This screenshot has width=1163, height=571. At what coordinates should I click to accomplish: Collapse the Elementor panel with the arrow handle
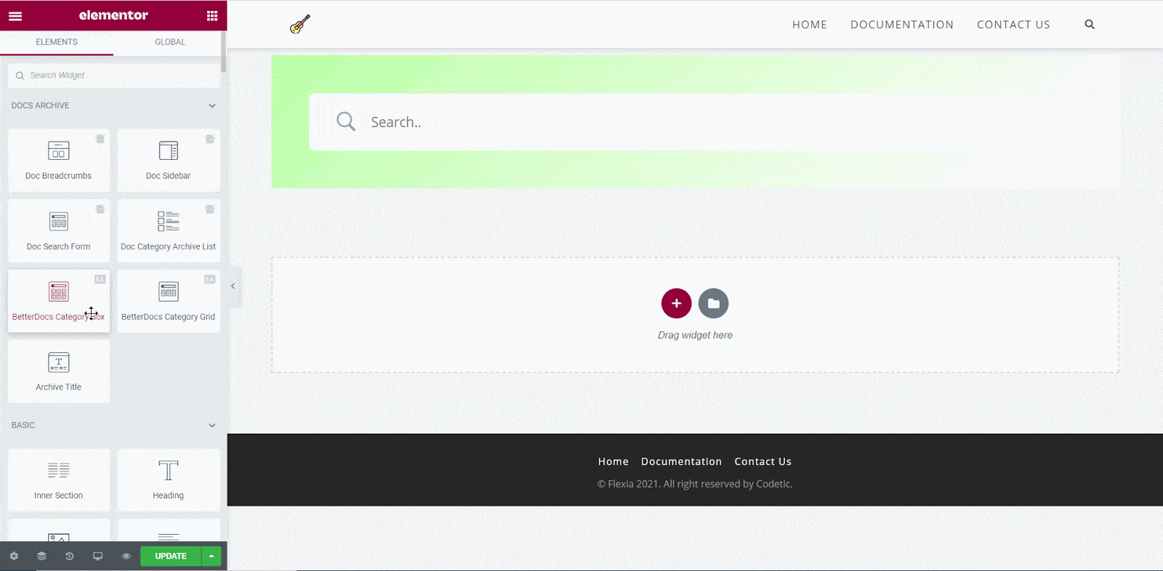click(x=233, y=286)
